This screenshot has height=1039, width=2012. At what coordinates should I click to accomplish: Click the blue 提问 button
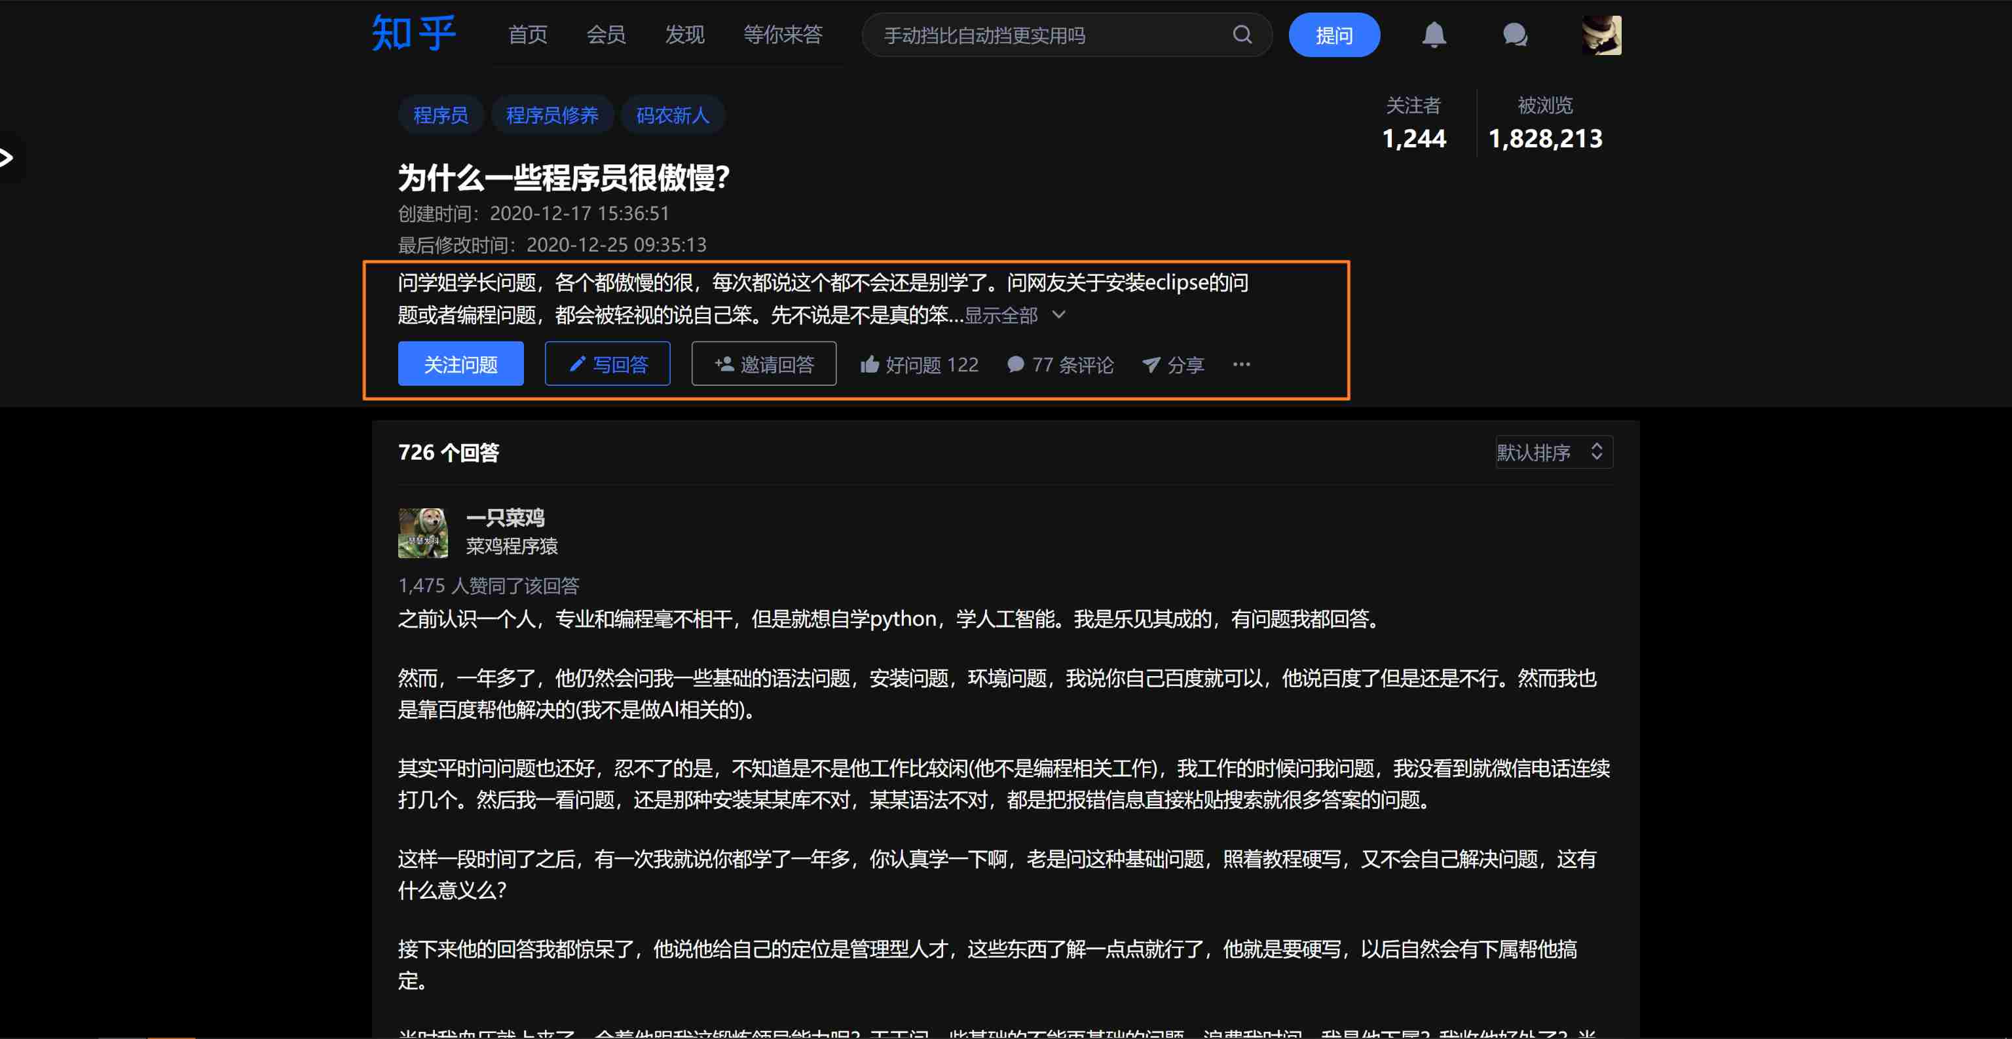coord(1333,35)
